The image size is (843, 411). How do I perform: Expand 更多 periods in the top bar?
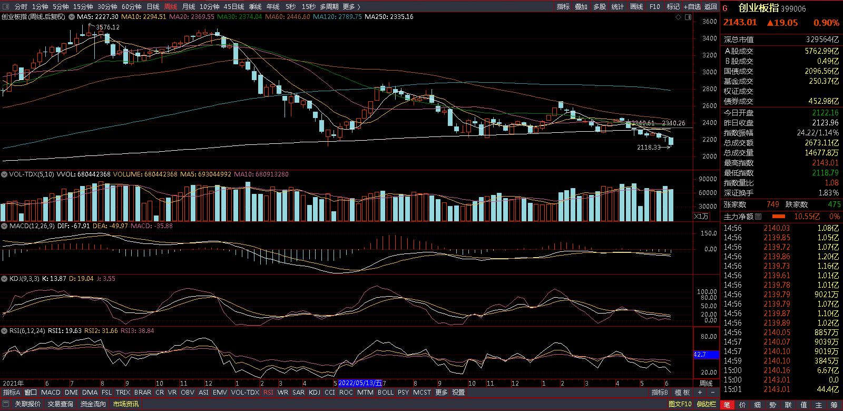click(351, 7)
